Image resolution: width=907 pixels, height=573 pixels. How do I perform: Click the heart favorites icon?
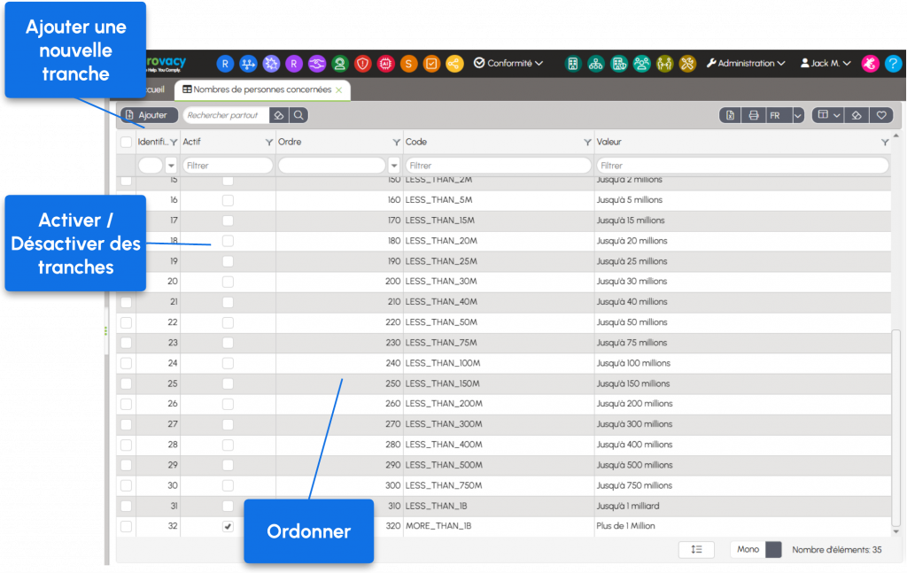point(881,115)
